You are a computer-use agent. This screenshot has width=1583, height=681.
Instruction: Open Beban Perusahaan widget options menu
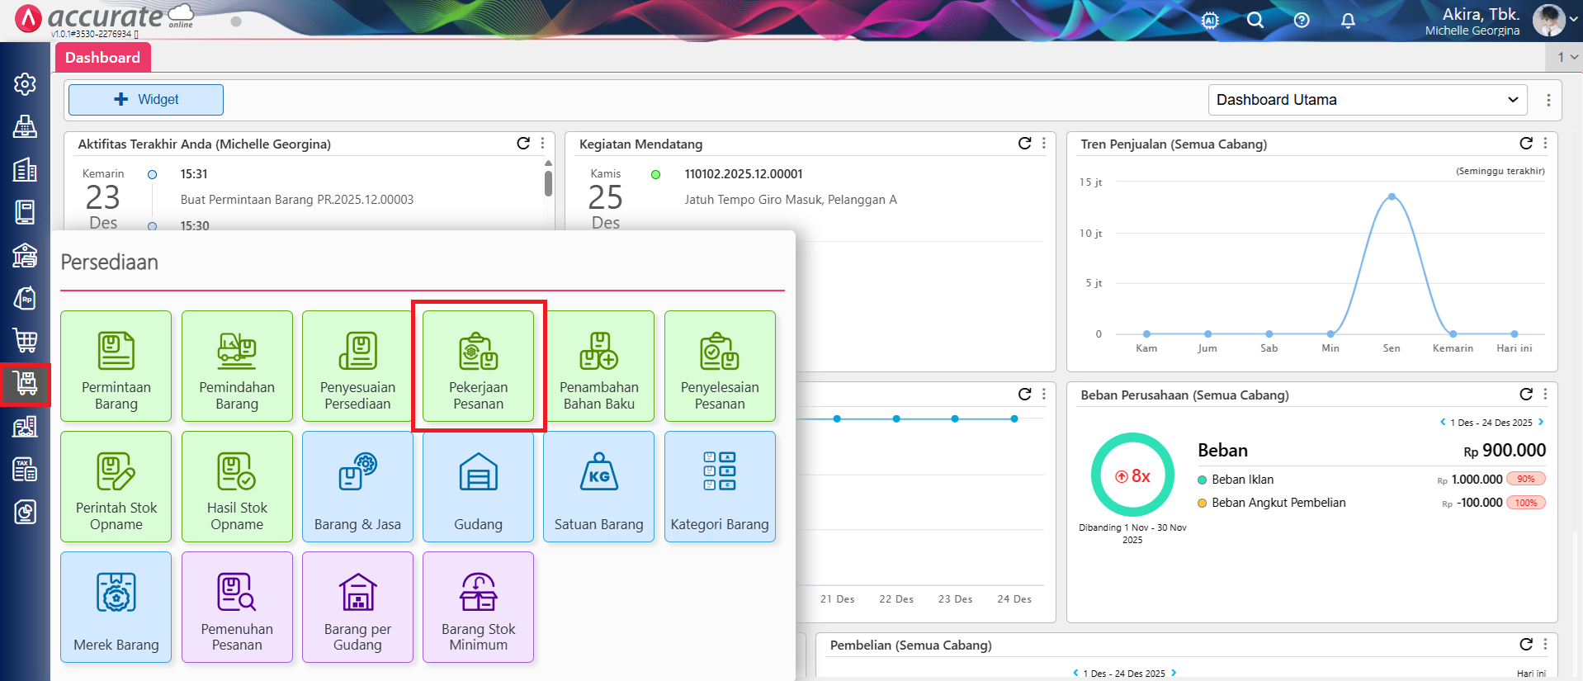coord(1545,395)
